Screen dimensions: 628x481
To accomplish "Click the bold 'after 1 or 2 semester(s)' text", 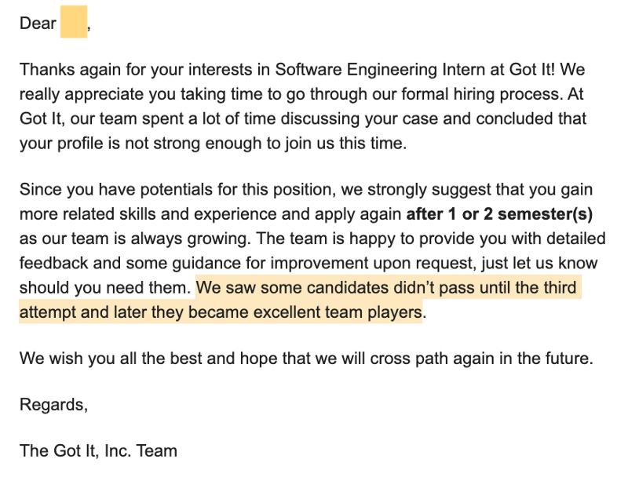I will pyautogui.click(x=499, y=214).
